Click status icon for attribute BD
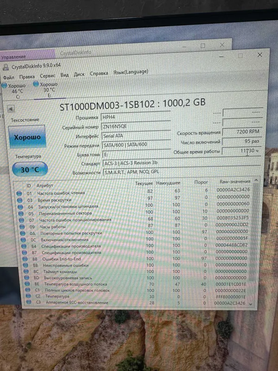The image size is (278, 371). click(x=27, y=277)
